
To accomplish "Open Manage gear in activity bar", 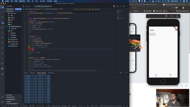I will 2,102.
